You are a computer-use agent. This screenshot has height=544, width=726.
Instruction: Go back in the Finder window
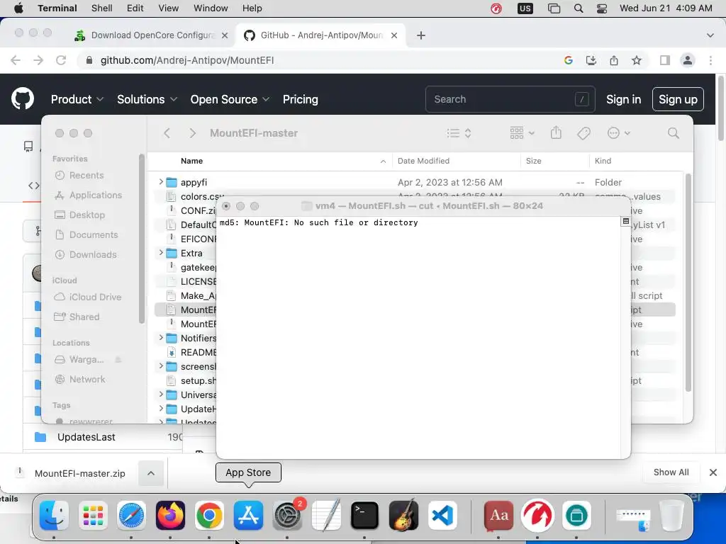[x=167, y=133]
